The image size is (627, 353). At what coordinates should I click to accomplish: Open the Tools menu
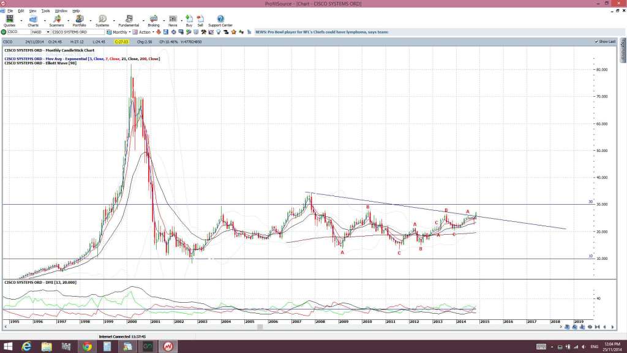click(45, 11)
